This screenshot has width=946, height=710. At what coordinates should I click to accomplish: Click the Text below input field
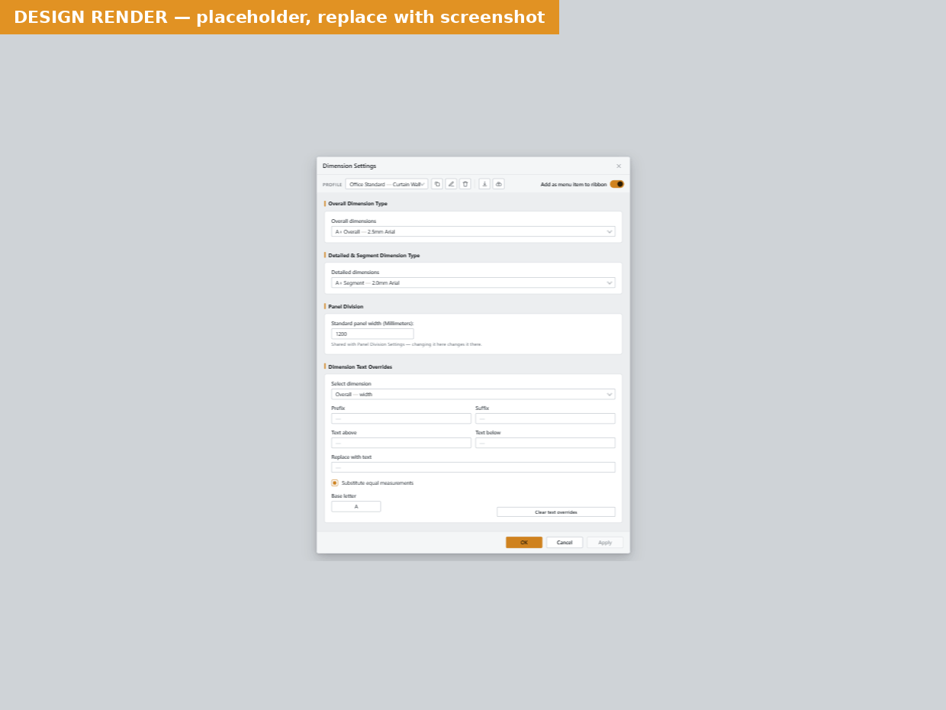tap(545, 443)
